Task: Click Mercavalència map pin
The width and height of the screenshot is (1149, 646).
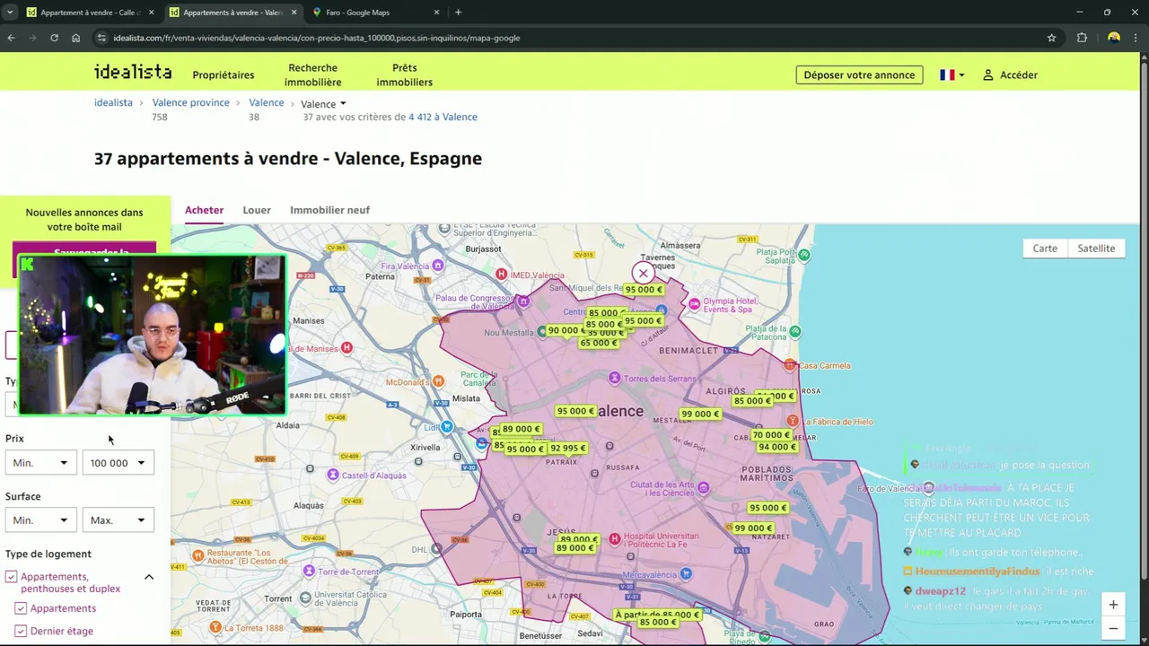Action: click(687, 573)
